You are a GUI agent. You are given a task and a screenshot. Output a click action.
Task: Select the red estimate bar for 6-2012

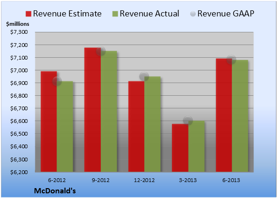[x=49, y=122]
